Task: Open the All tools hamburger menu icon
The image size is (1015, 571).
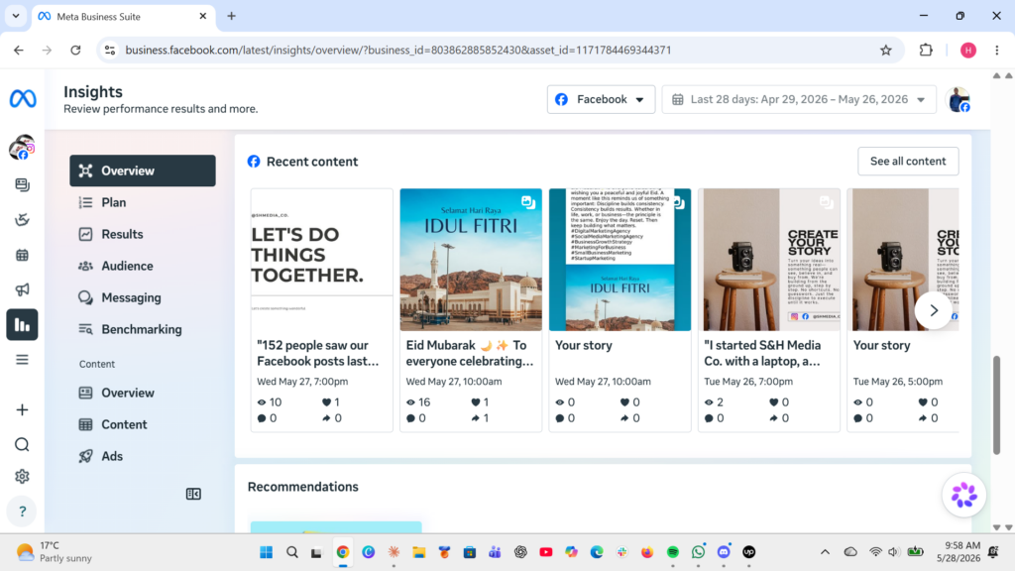Action: (22, 359)
